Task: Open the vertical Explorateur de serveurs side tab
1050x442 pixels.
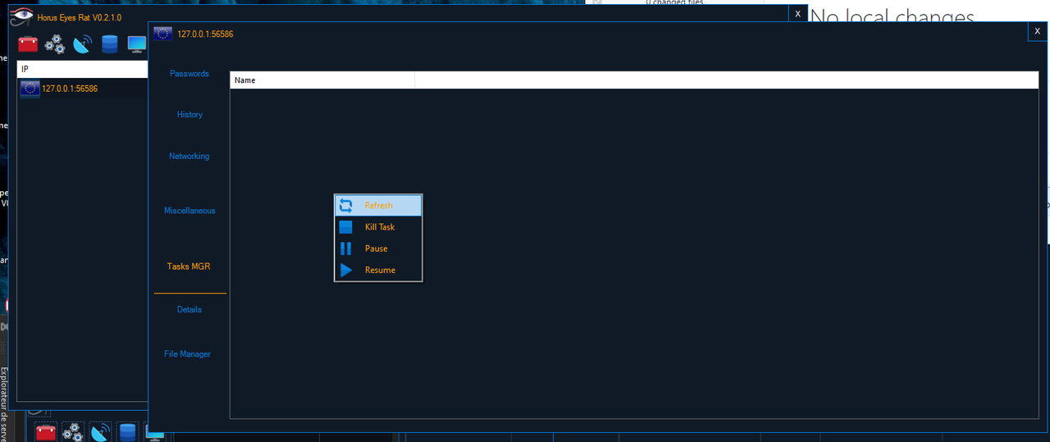Action: point(4,403)
